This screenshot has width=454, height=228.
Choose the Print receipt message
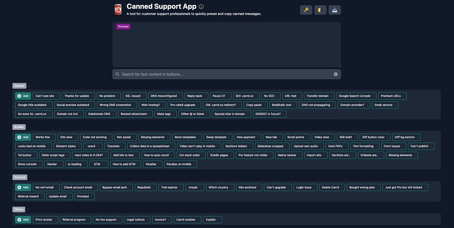45,219
